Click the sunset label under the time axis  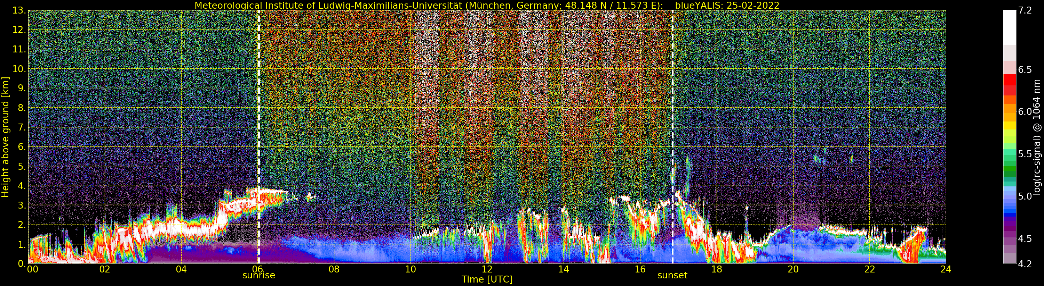point(672,276)
